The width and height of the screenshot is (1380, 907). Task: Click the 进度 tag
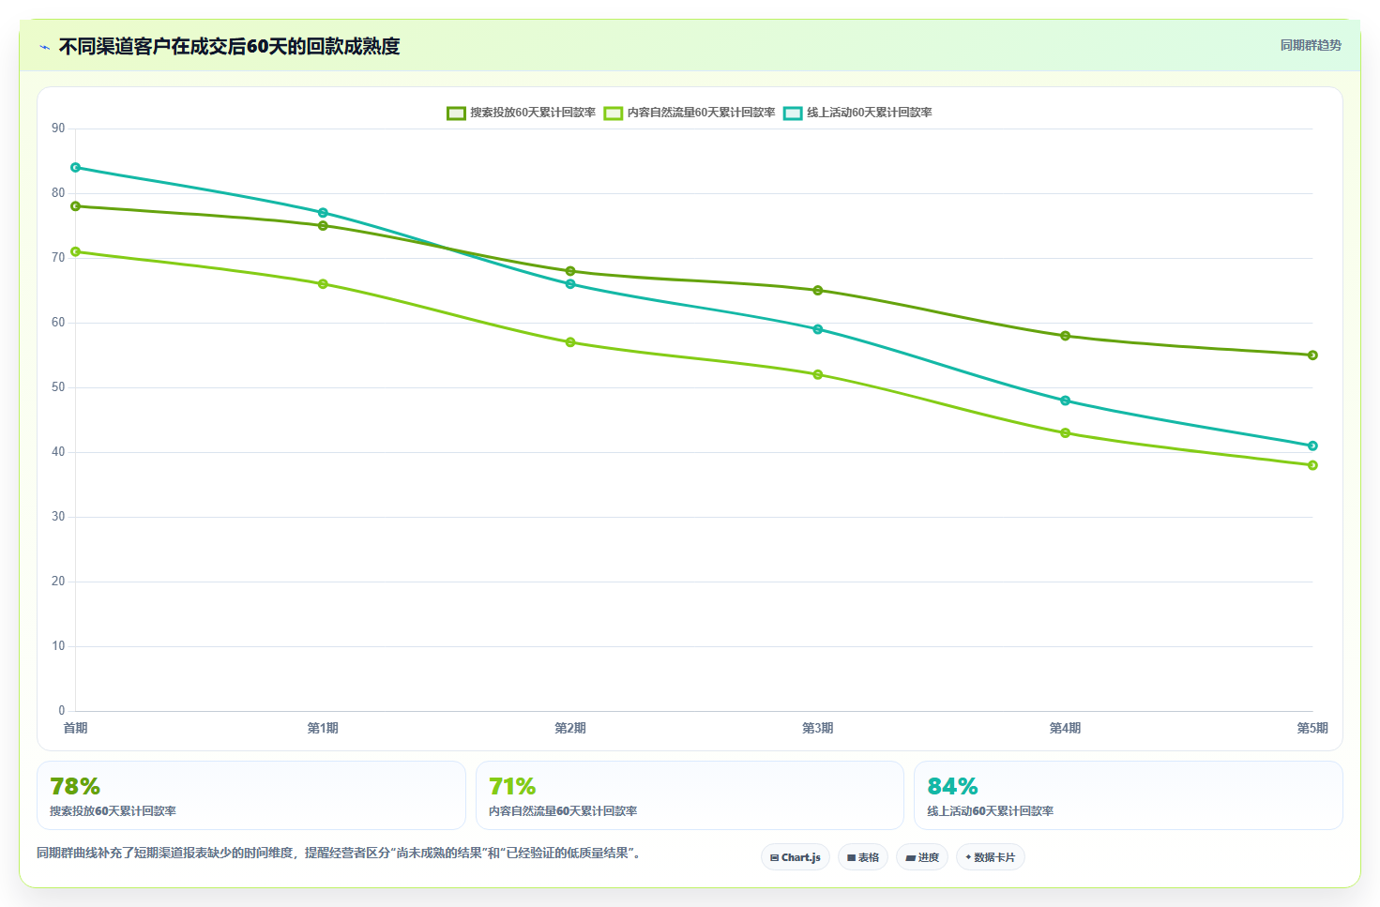(x=922, y=857)
